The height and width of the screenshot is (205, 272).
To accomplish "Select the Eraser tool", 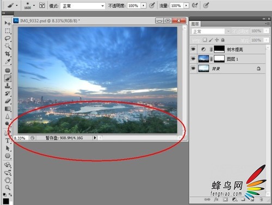I will [x=8, y=101].
